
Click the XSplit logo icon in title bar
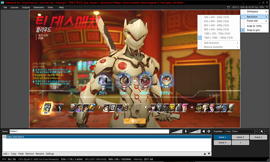(2, 3)
